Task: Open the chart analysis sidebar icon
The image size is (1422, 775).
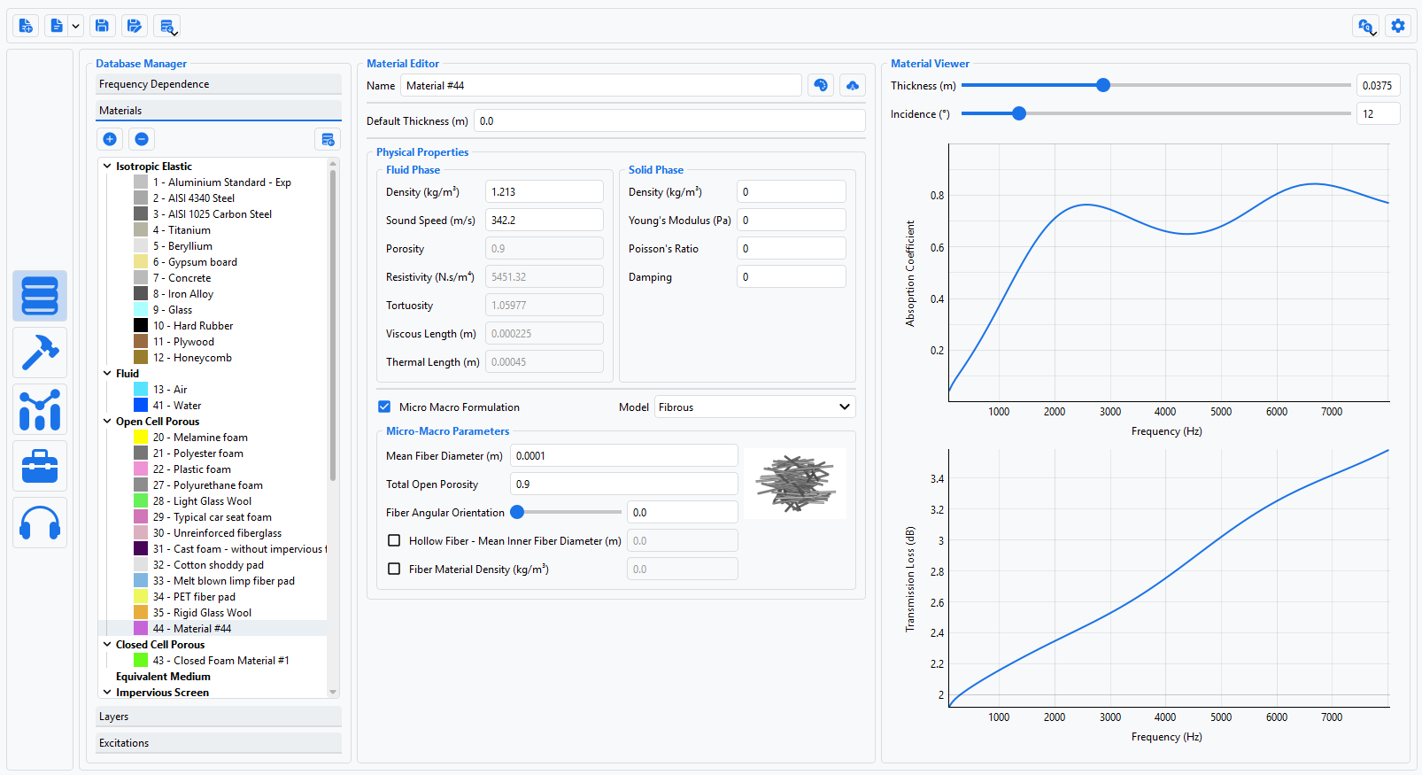Action: tap(40, 409)
